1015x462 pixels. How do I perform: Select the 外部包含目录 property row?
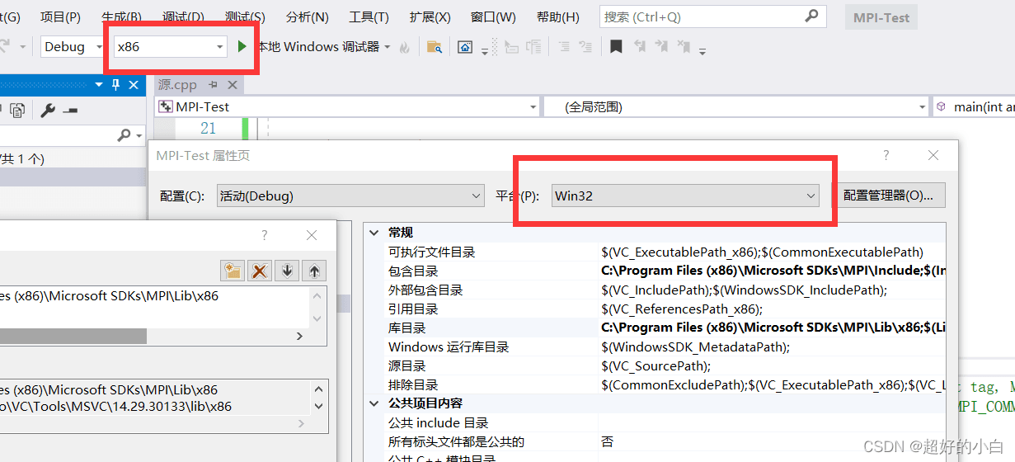[655, 290]
